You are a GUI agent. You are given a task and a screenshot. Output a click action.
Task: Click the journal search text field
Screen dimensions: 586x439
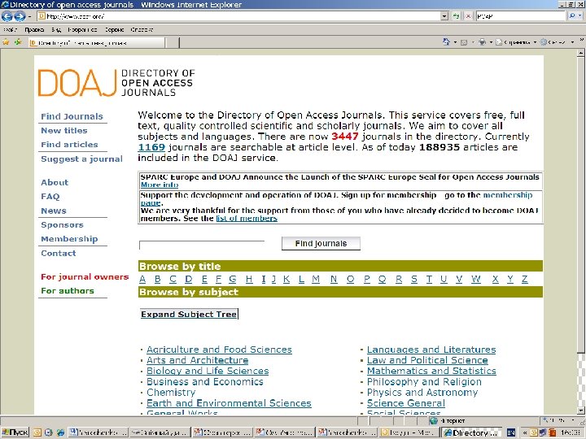coord(202,245)
